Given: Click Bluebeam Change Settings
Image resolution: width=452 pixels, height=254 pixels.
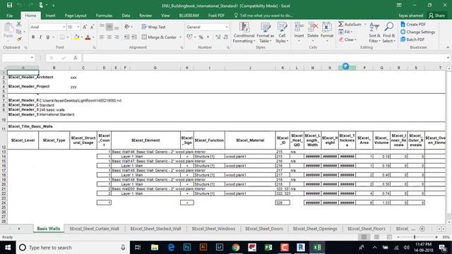Looking at the screenshot, I should pyautogui.click(x=417, y=32).
